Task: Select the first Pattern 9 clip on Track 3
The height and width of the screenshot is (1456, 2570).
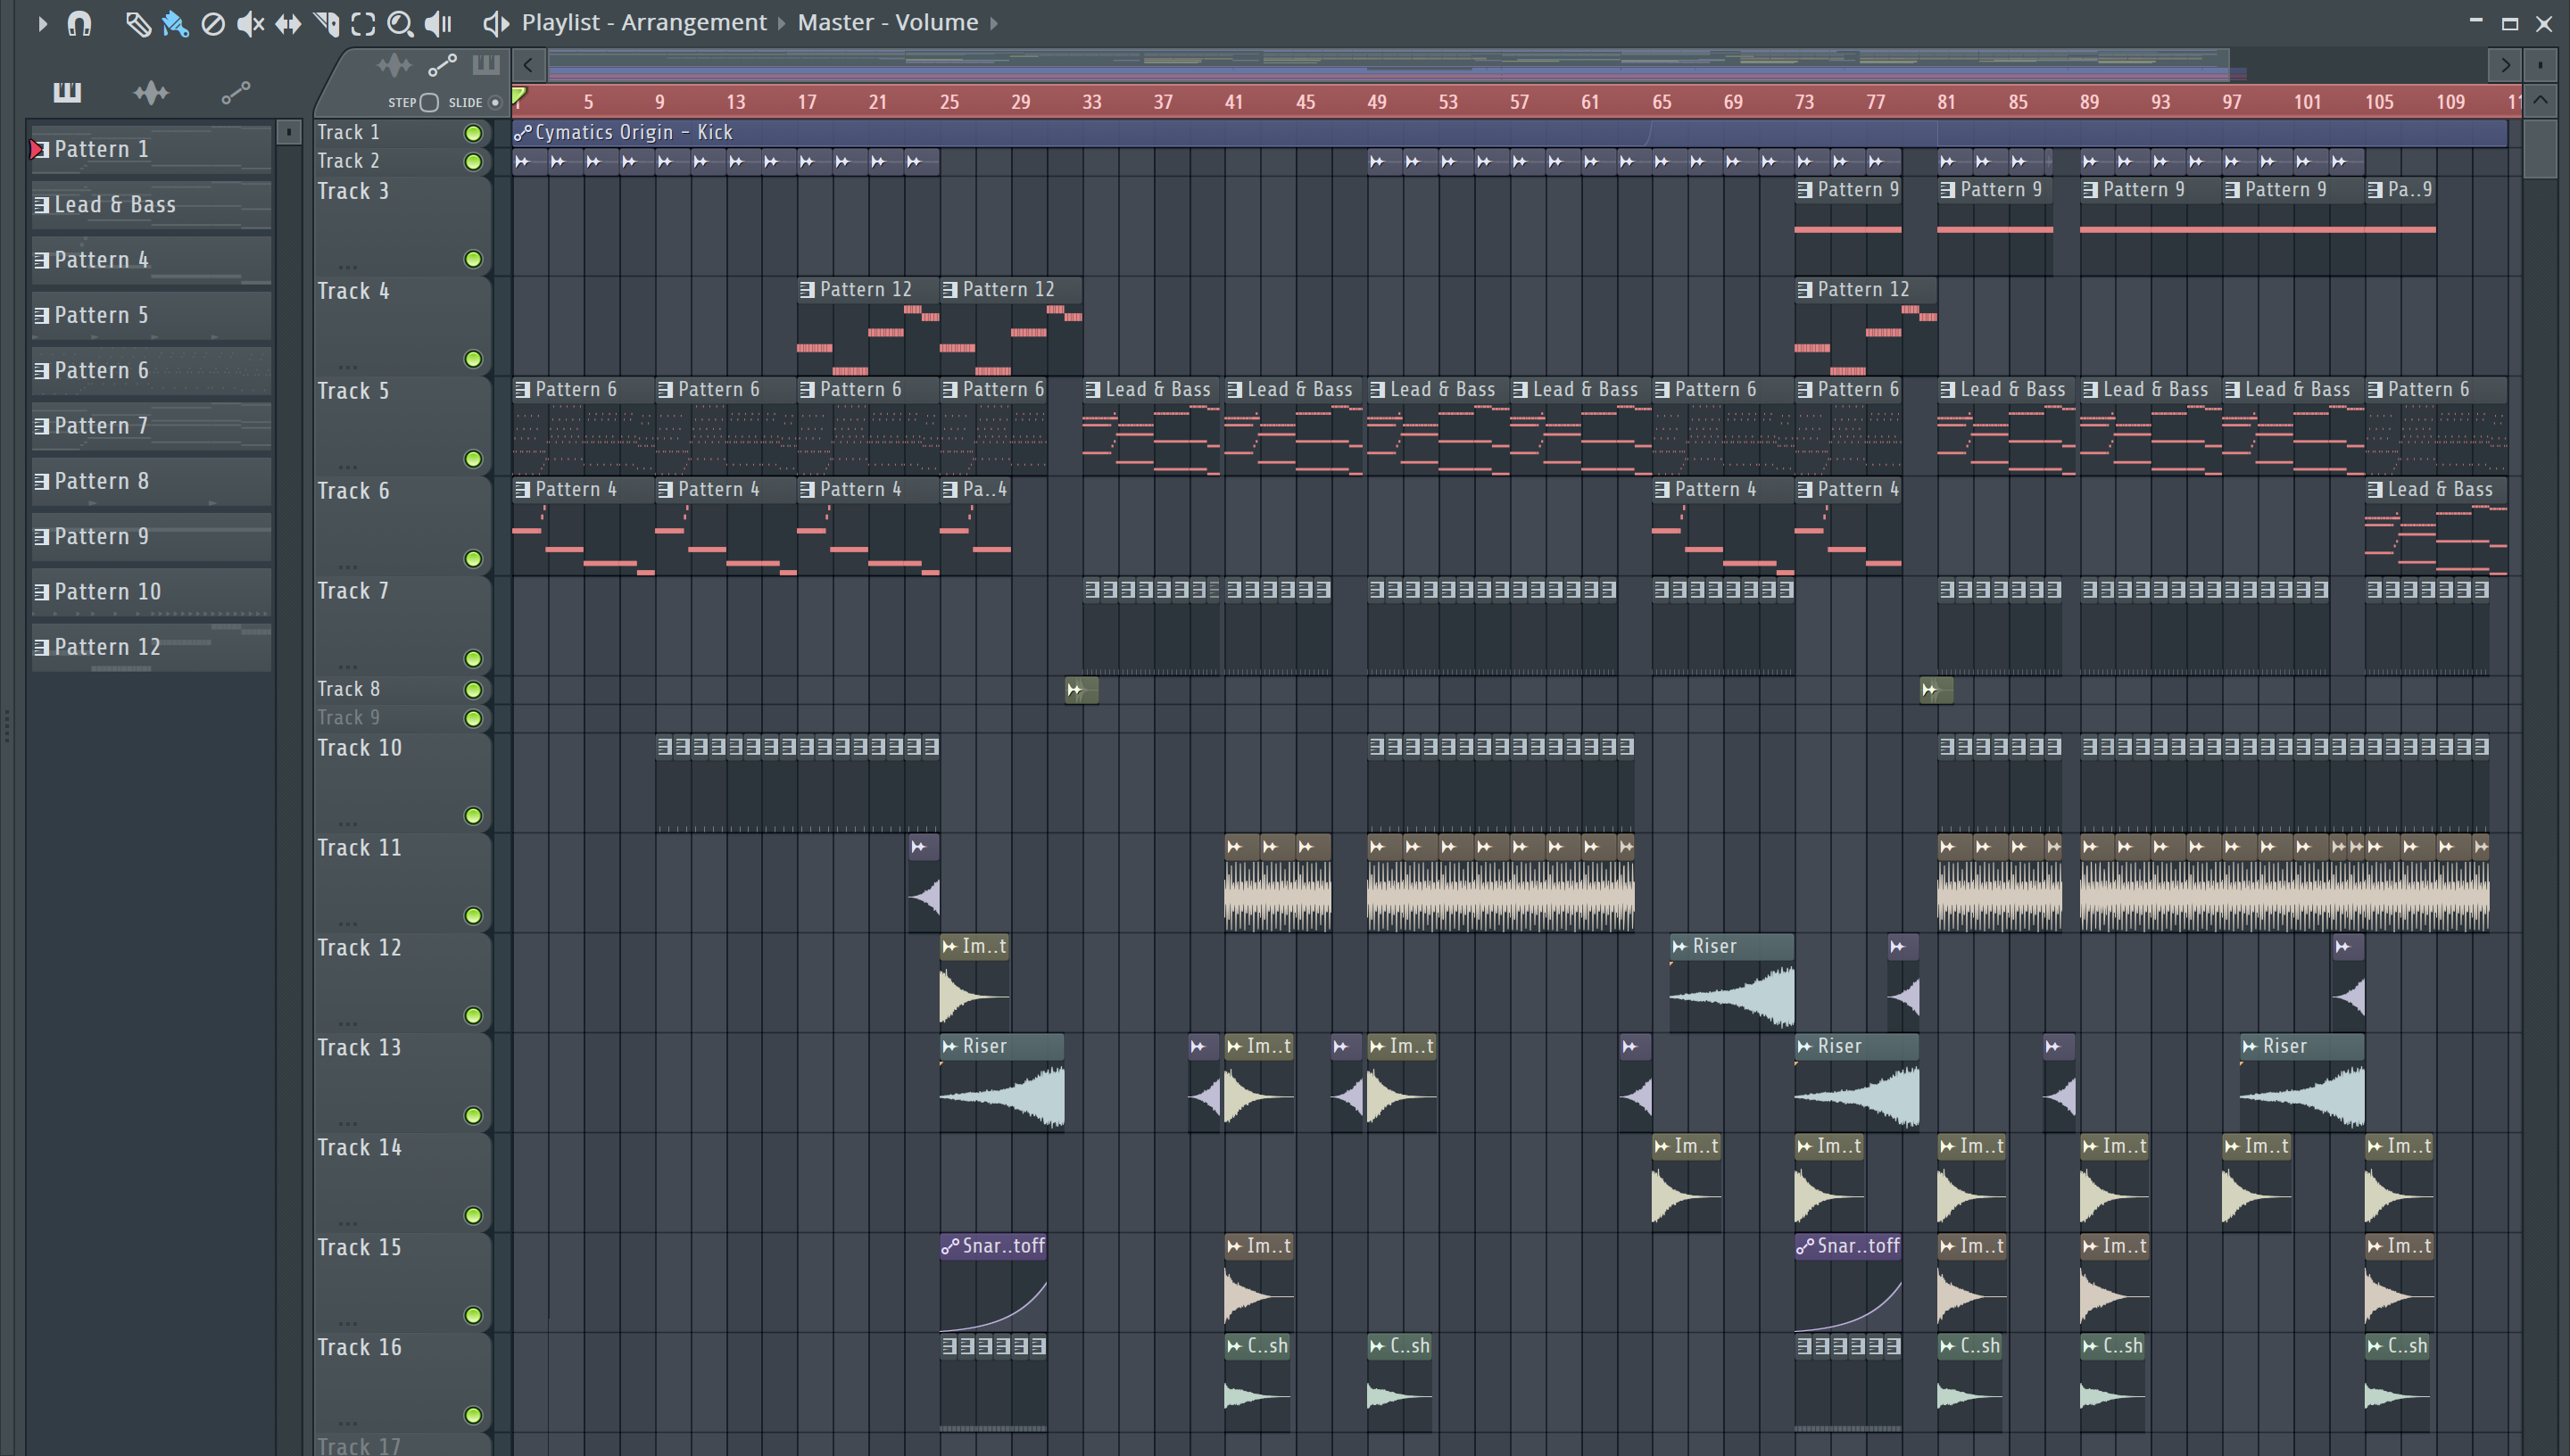Action: [x=1848, y=226]
